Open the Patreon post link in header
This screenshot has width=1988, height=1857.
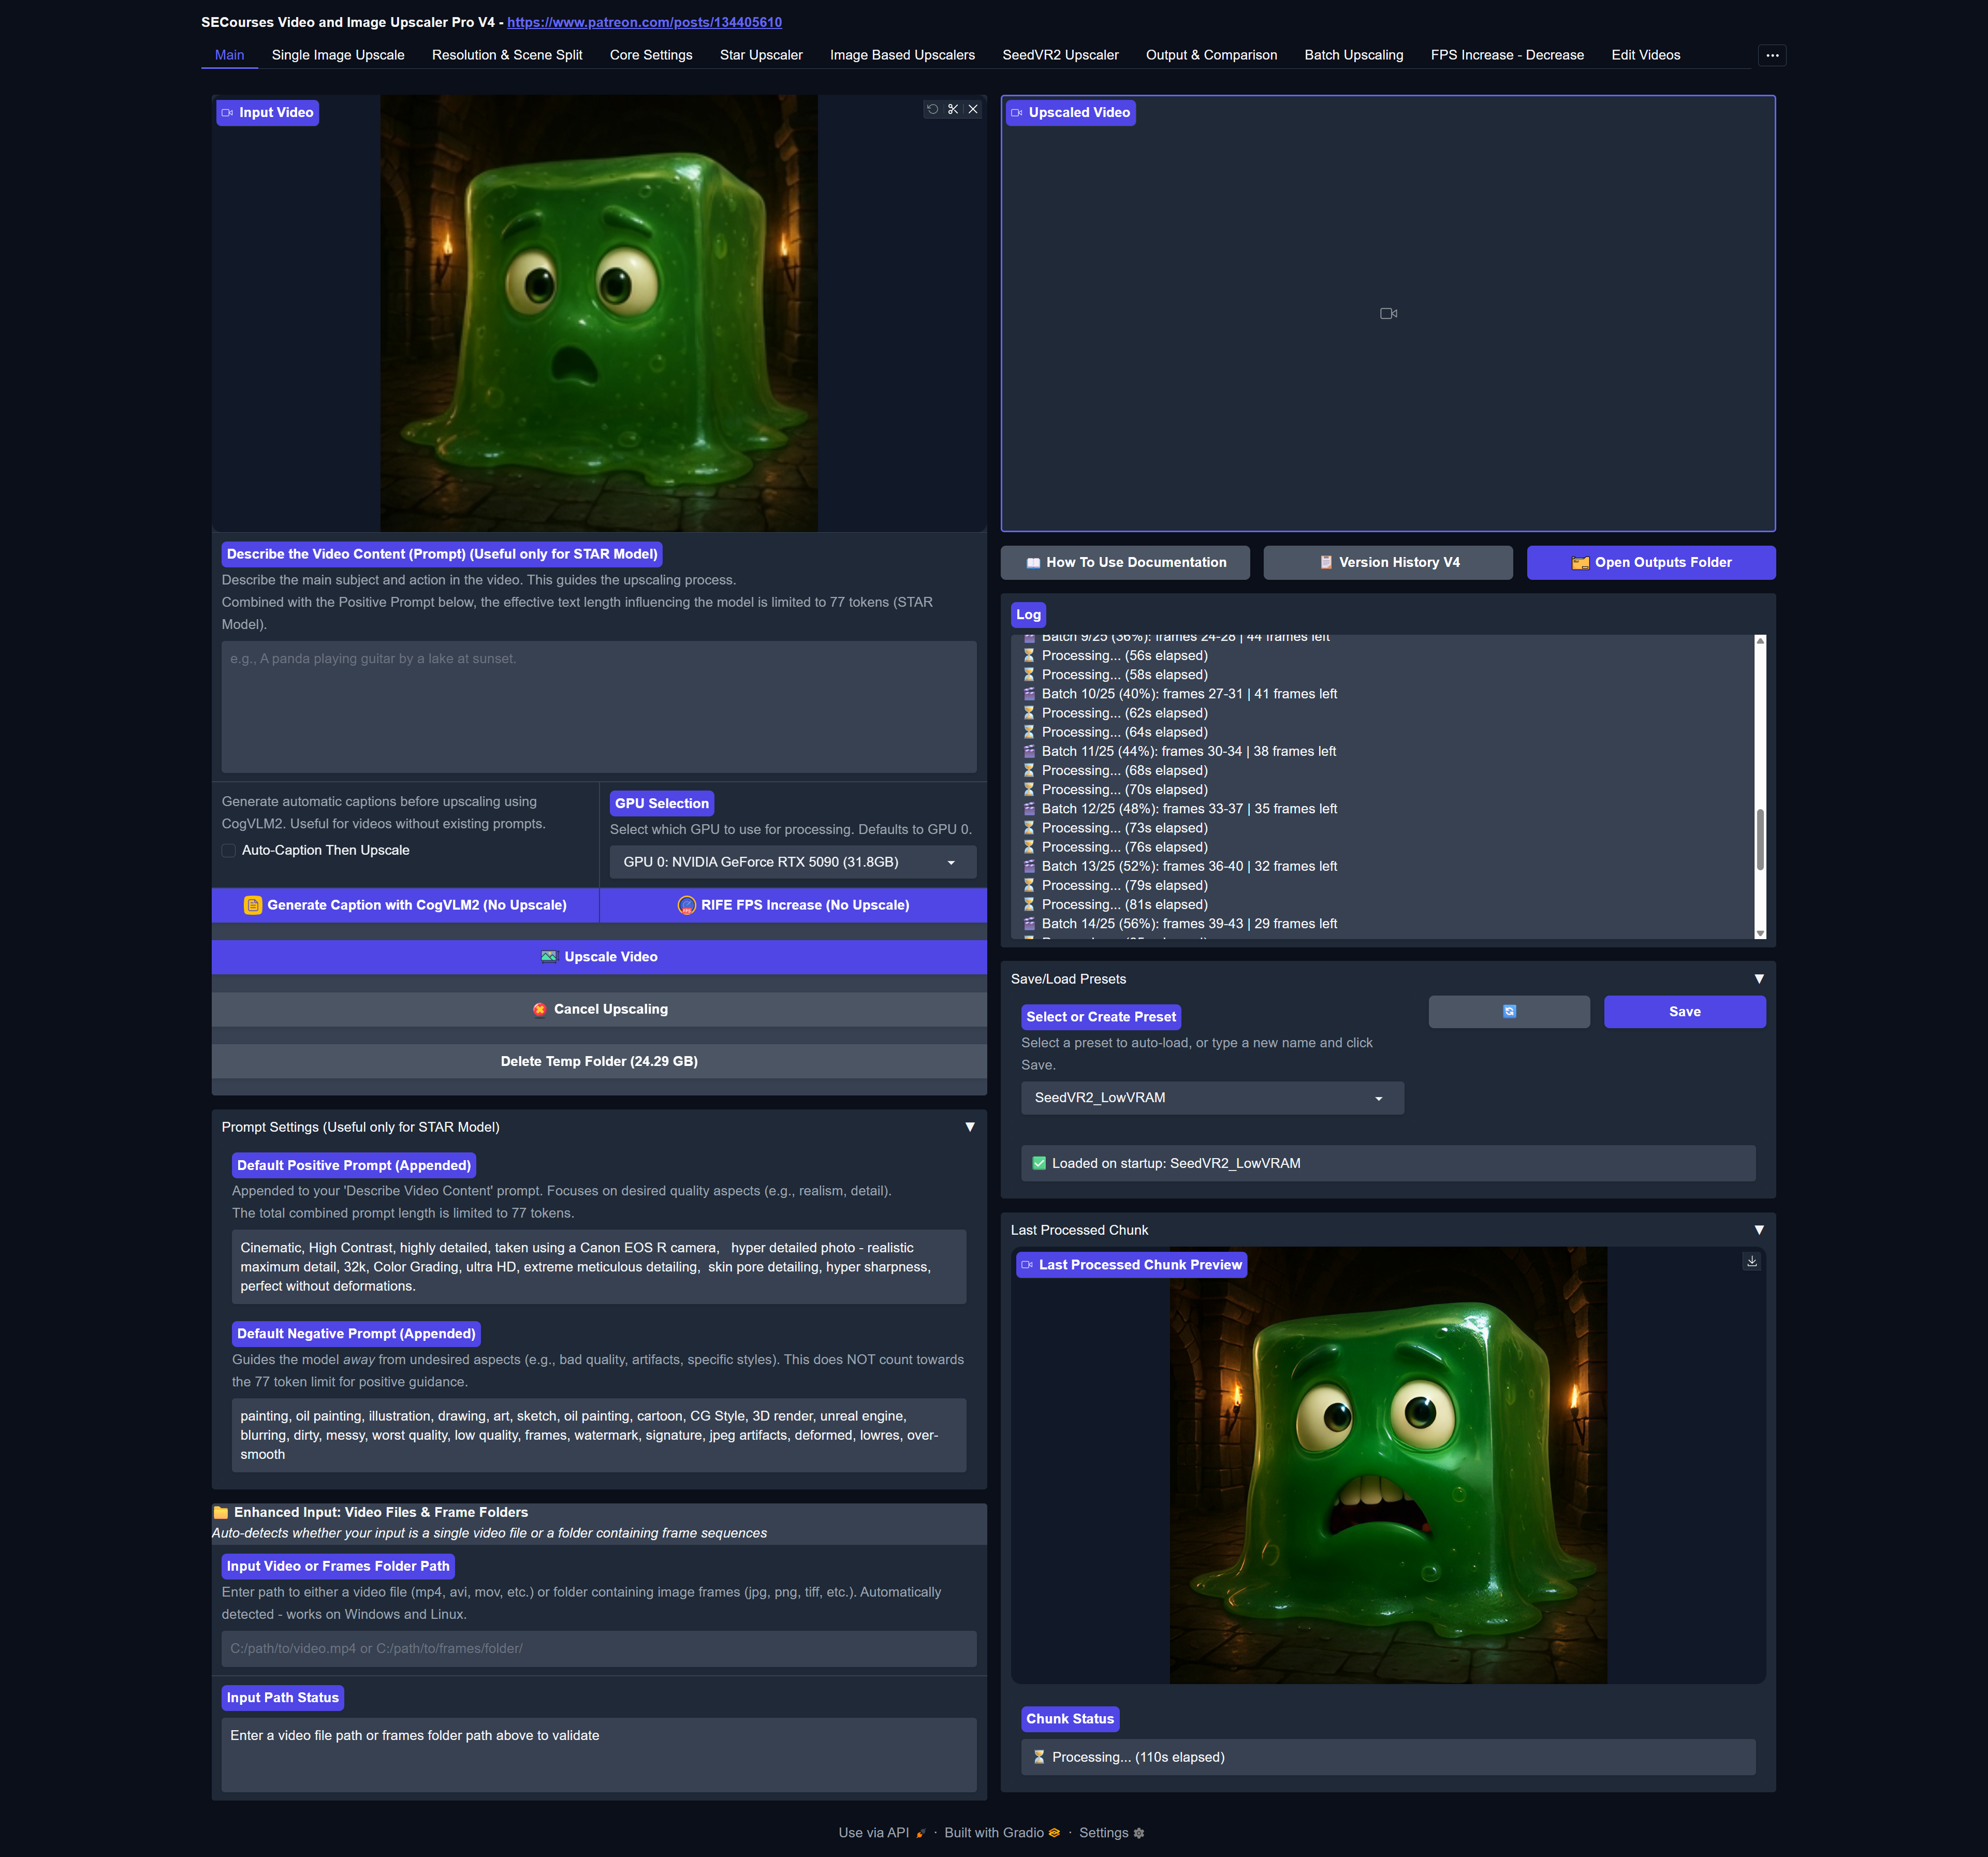[644, 22]
